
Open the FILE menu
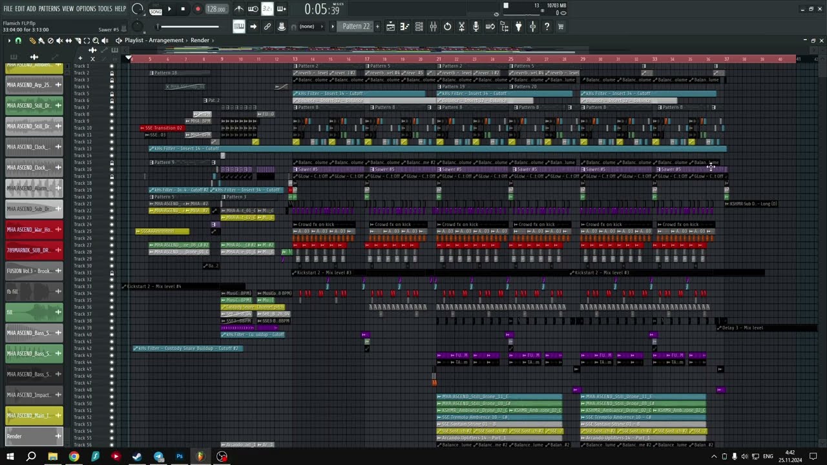[8, 8]
